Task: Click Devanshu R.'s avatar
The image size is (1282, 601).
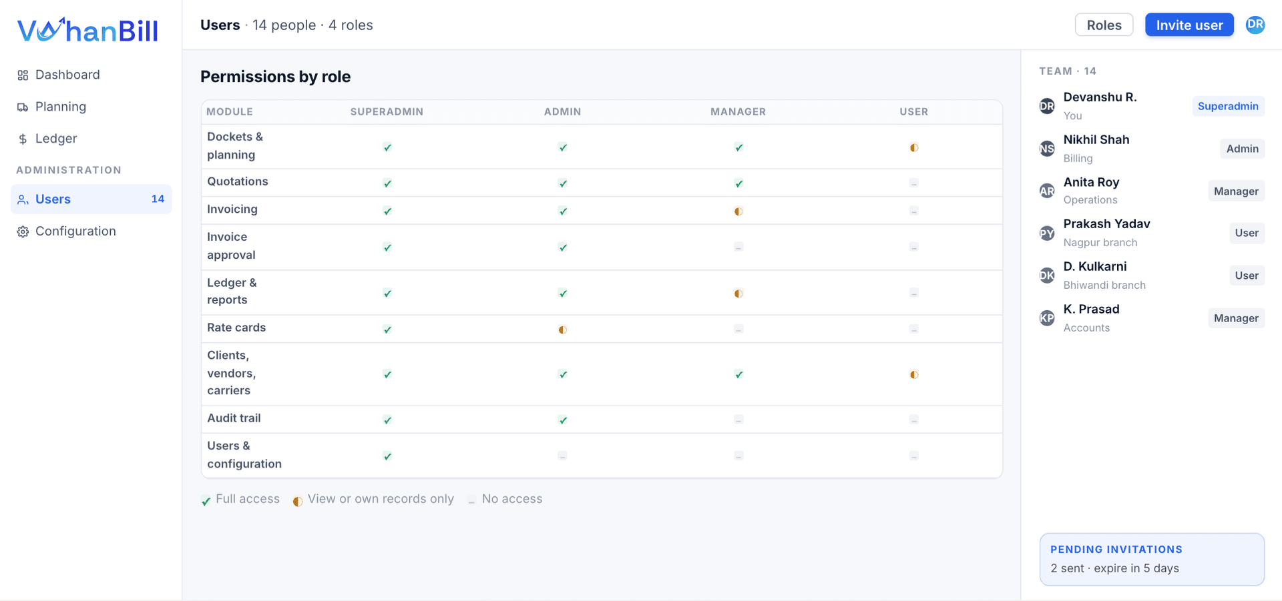Action: [x=1047, y=106]
